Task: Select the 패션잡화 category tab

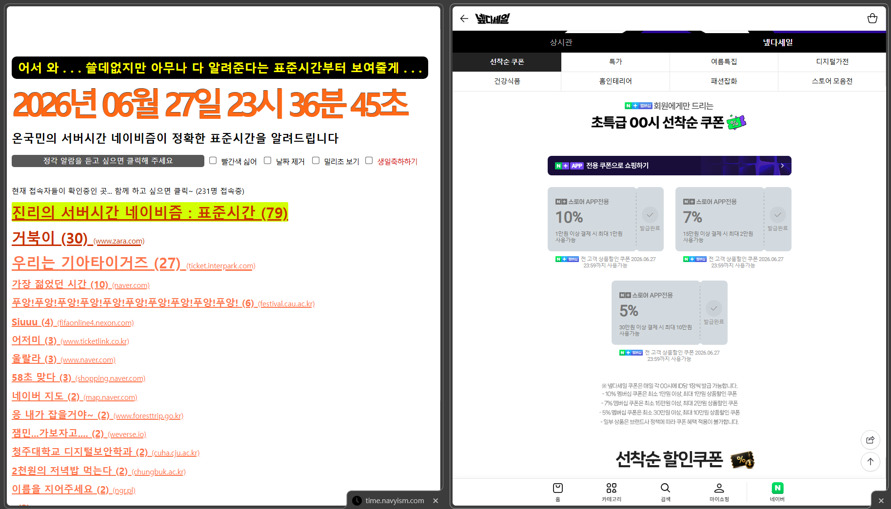Action: coord(724,81)
